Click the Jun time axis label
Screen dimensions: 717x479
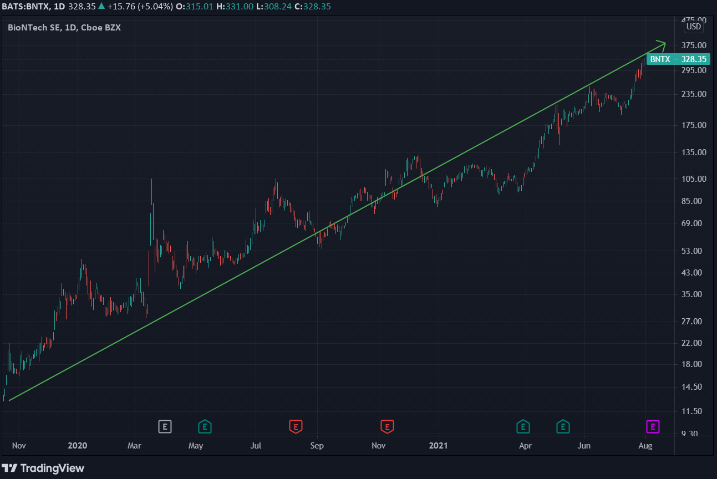pos(584,445)
